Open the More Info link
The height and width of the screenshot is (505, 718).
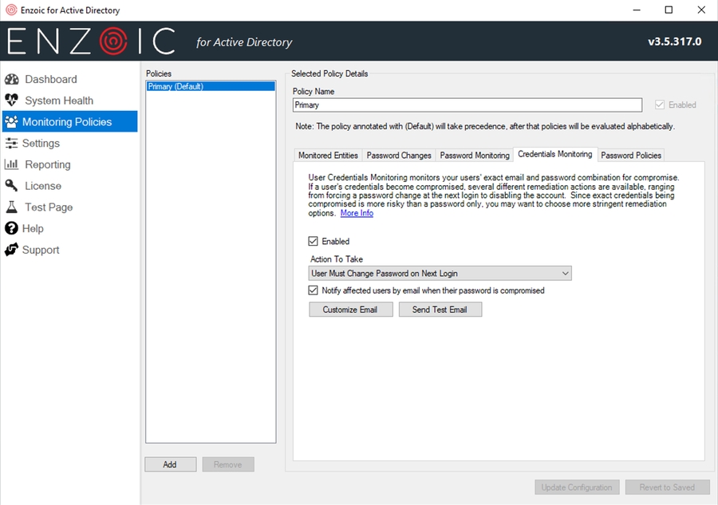(x=357, y=214)
